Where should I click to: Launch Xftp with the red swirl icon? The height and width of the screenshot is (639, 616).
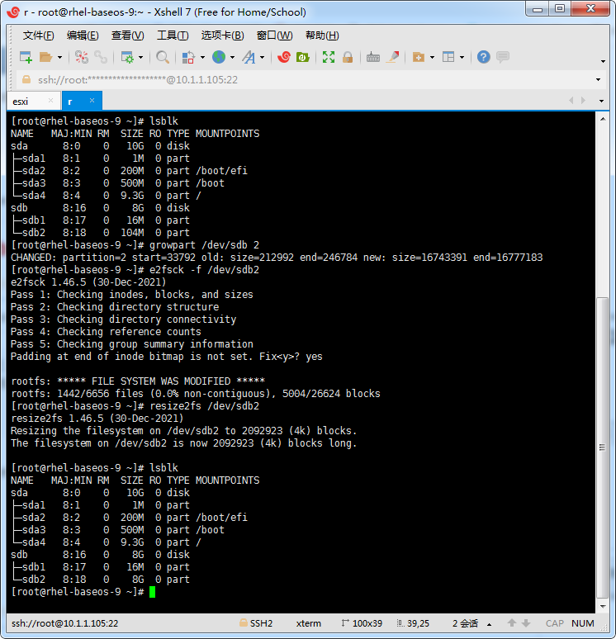coord(284,57)
